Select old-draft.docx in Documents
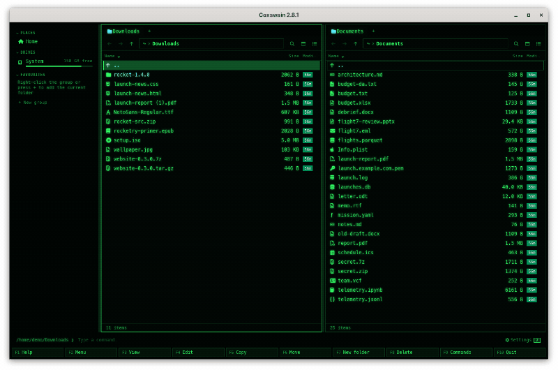Image resolution: width=558 pixels, height=370 pixels. 435,234
